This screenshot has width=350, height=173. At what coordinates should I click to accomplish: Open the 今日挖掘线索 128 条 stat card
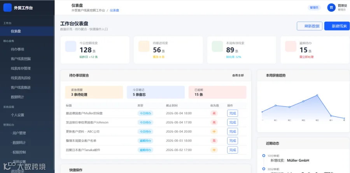(x=95, y=50)
